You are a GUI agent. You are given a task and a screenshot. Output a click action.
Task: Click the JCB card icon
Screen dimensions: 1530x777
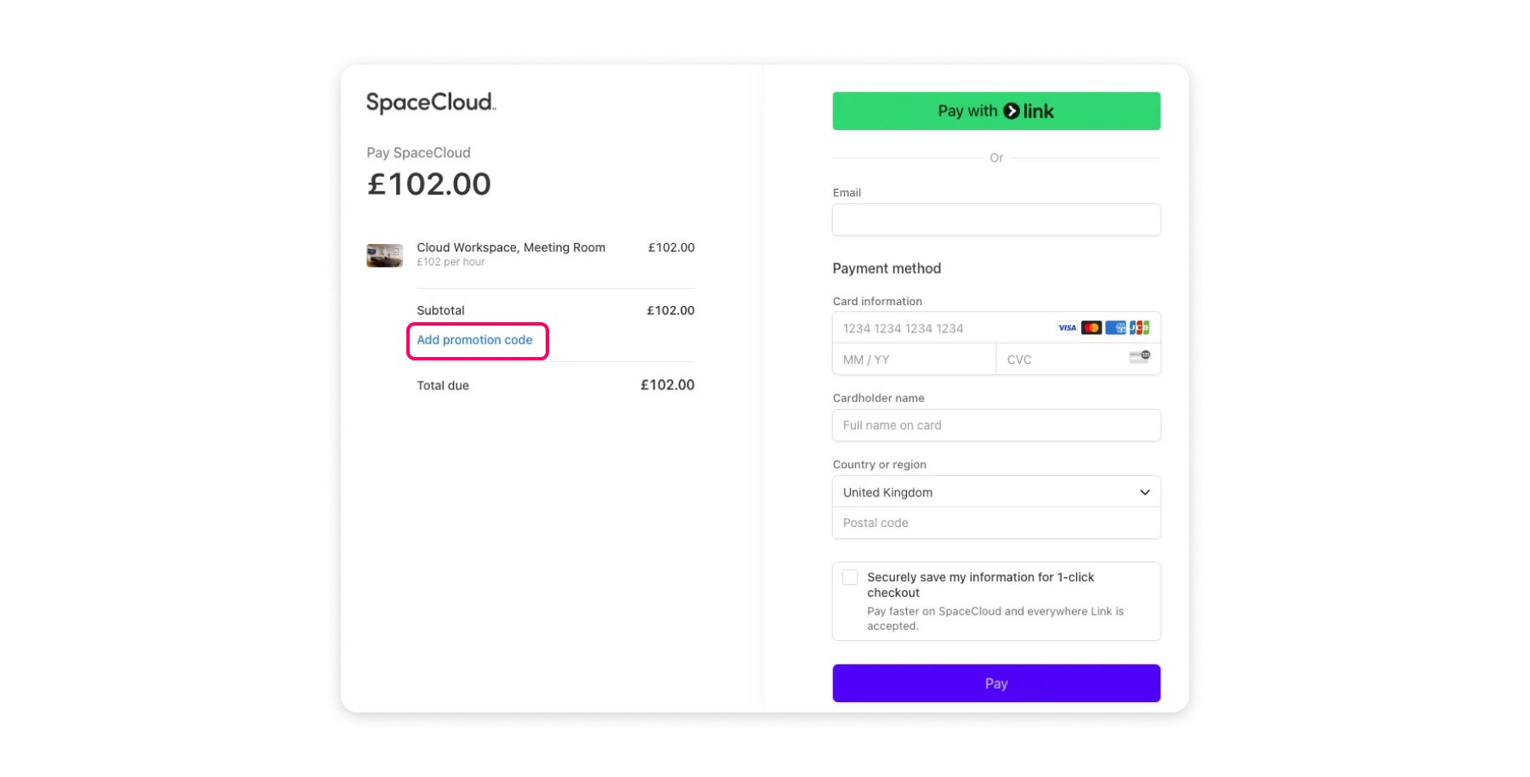pyautogui.click(x=1139, y=327)
